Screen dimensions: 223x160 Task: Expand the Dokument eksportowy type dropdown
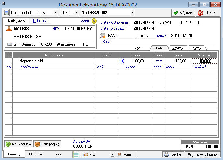(56, 13)
